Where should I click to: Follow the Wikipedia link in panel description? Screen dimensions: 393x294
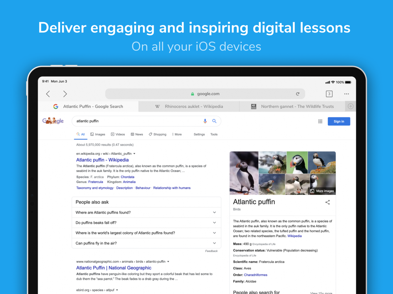click(x=294, y=236)
